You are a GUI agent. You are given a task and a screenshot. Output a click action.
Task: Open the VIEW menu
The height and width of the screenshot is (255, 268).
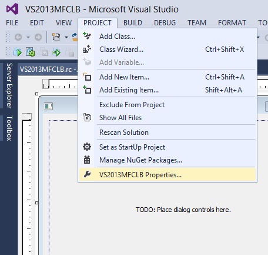(x=63, y=23)
